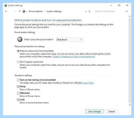Click 'Show in account picture menu.' text

(34, 103)
